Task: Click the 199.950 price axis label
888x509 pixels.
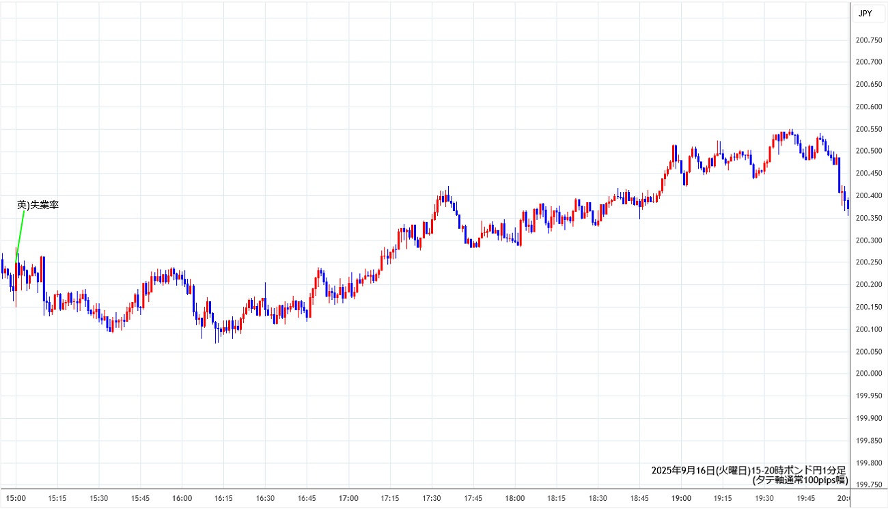Action: point(868,396)
